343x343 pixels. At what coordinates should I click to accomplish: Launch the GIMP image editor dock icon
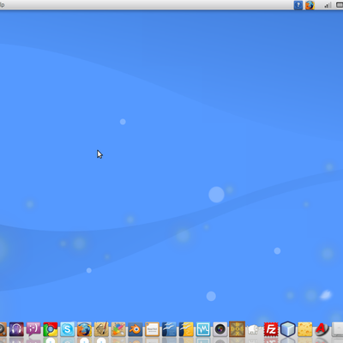[x=101, y=329]
